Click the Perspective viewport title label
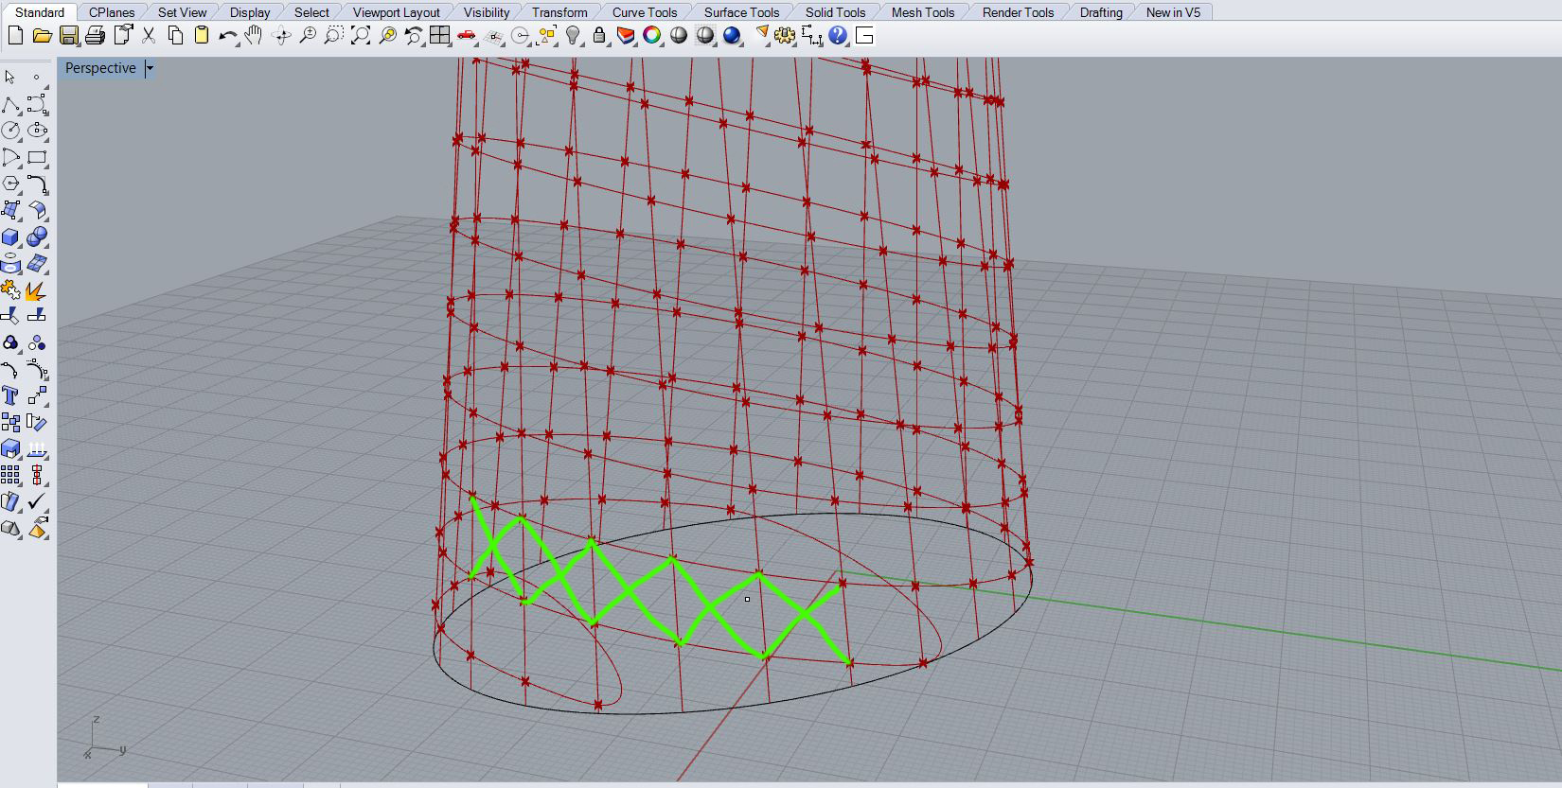 coord(100,68)
